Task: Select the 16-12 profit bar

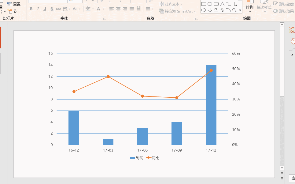Action: (x=74, y=128)
